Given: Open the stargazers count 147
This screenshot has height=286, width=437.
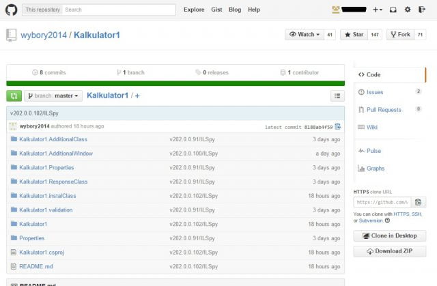Looking at the screenshot, I should click(375, 35).
